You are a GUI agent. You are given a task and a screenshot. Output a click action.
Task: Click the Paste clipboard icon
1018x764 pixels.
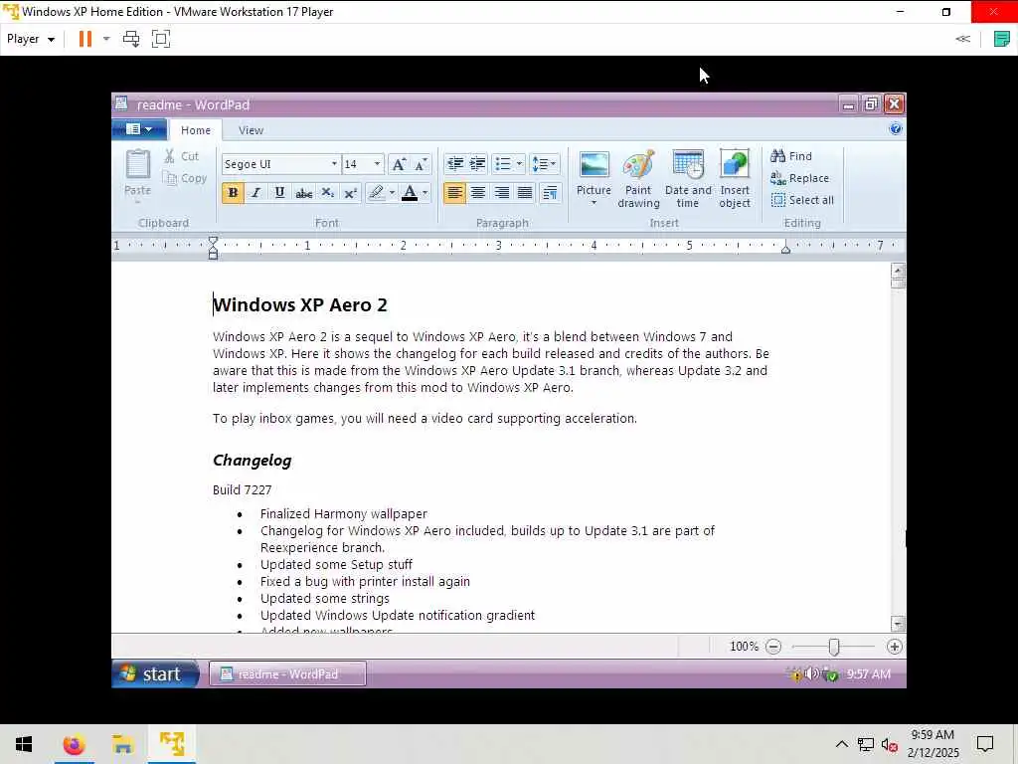[x=137, y=164]
